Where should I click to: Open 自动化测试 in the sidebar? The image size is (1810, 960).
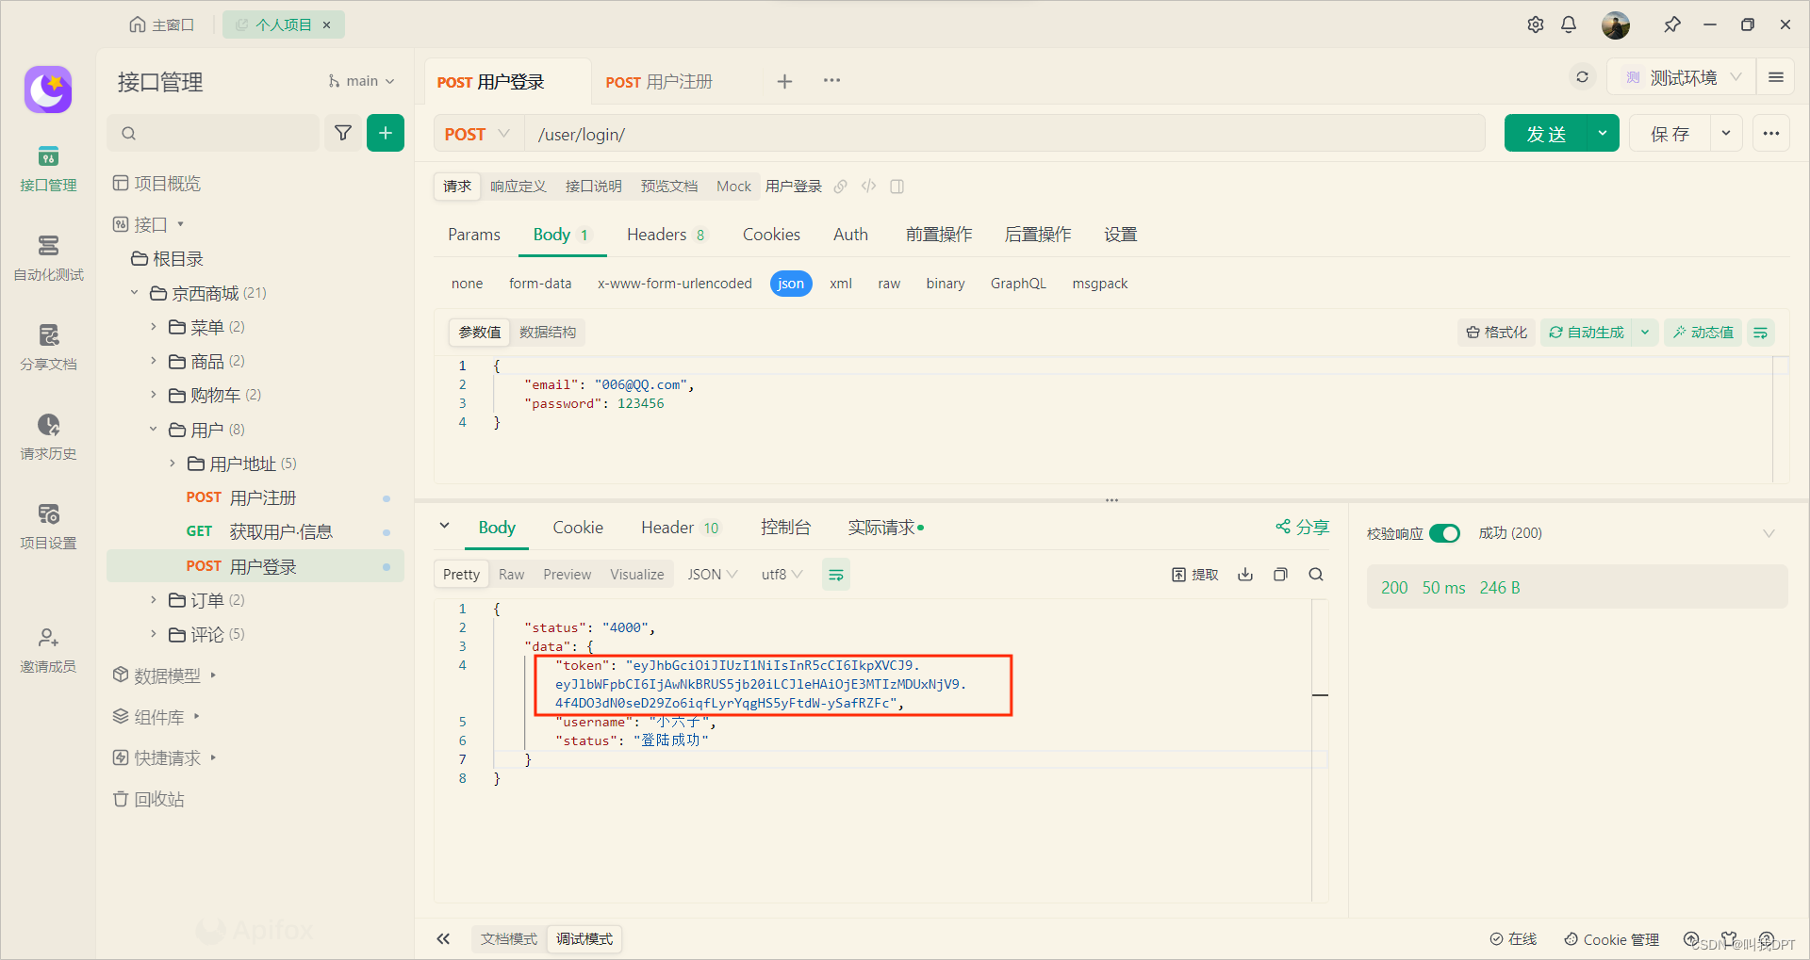point(48,258)
